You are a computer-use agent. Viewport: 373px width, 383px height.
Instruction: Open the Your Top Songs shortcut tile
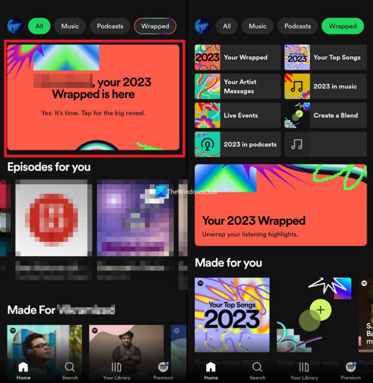pos(325,57)
